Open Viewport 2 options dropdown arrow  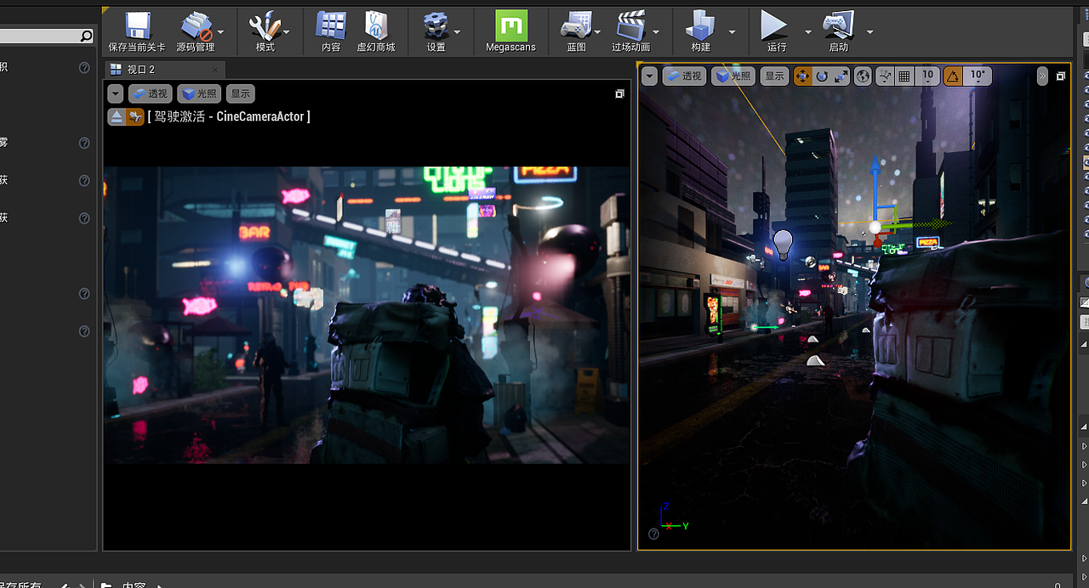[x=116, y=93]
